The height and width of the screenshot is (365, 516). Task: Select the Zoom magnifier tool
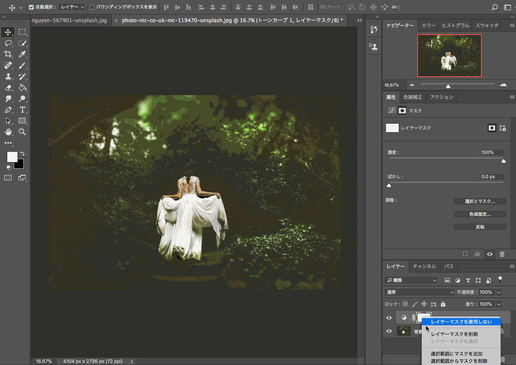click(22, 132)
